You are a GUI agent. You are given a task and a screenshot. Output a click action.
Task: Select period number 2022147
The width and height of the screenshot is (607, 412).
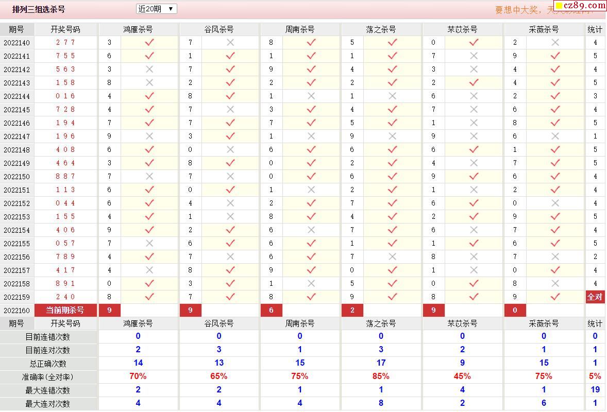click(x=16, y=136)
